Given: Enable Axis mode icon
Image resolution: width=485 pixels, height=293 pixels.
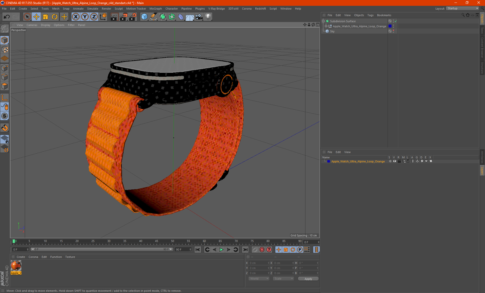Looking at the screenshot, I should (x=5, y=97).
